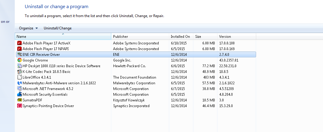Click the ENE publisher cell

116,55
